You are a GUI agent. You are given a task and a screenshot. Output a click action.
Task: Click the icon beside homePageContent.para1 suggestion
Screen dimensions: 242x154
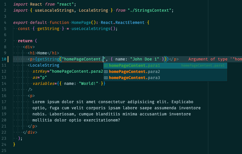click(x=105, y=65)
